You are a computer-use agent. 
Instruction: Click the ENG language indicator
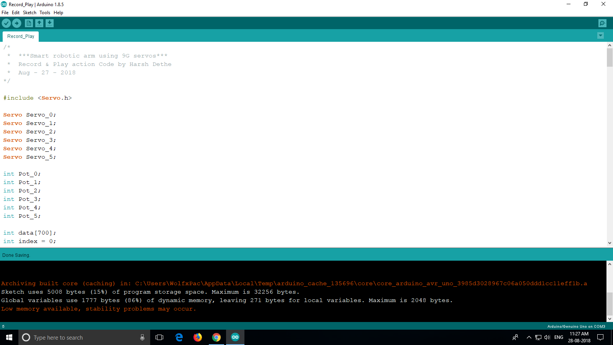click(x=559, y=337)
